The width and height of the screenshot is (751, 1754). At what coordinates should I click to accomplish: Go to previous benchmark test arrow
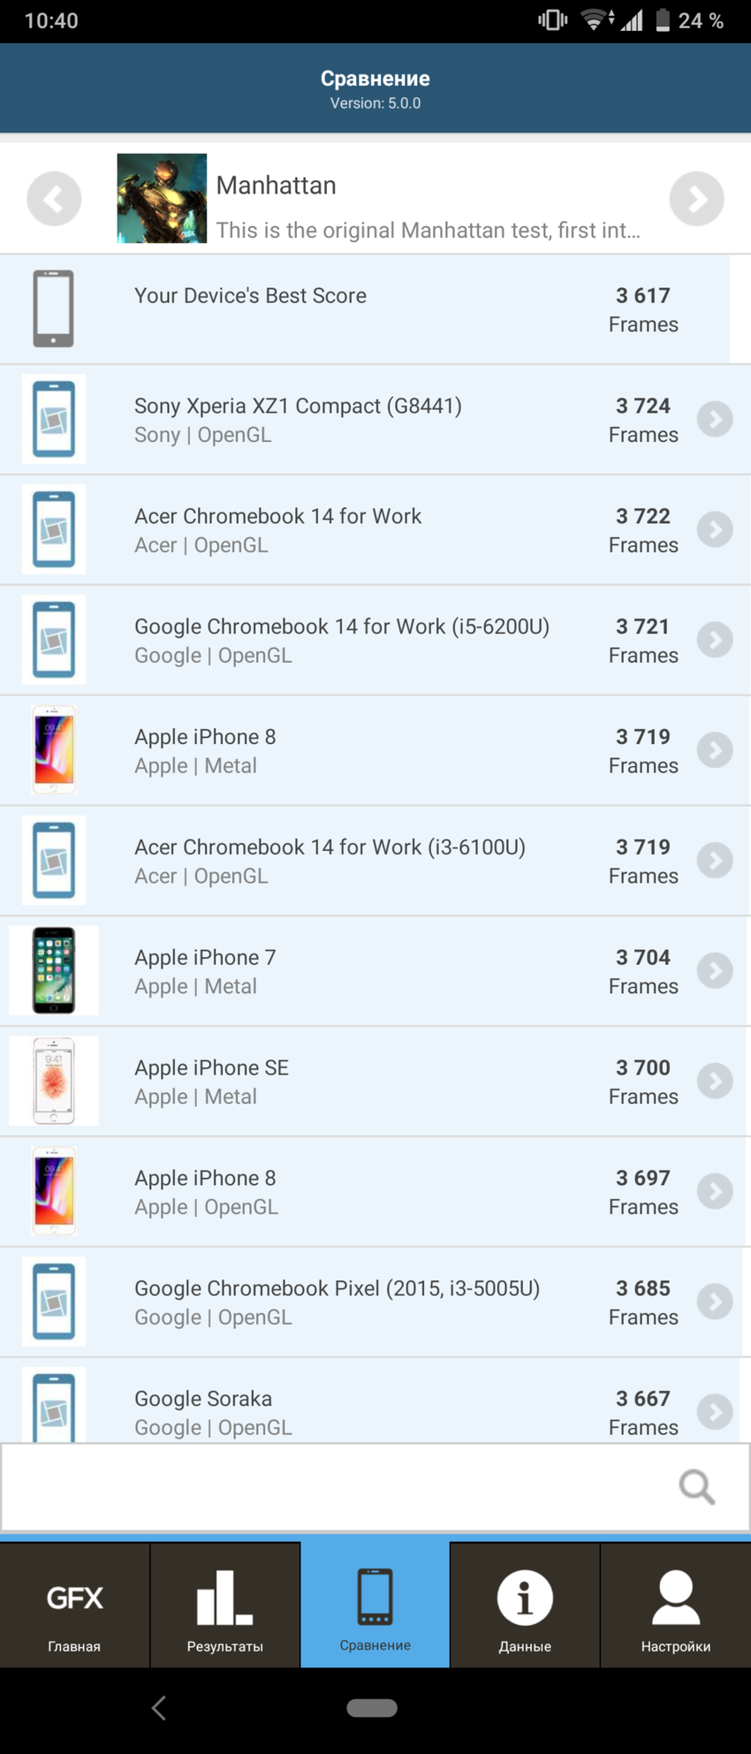[x=54, y=199]
